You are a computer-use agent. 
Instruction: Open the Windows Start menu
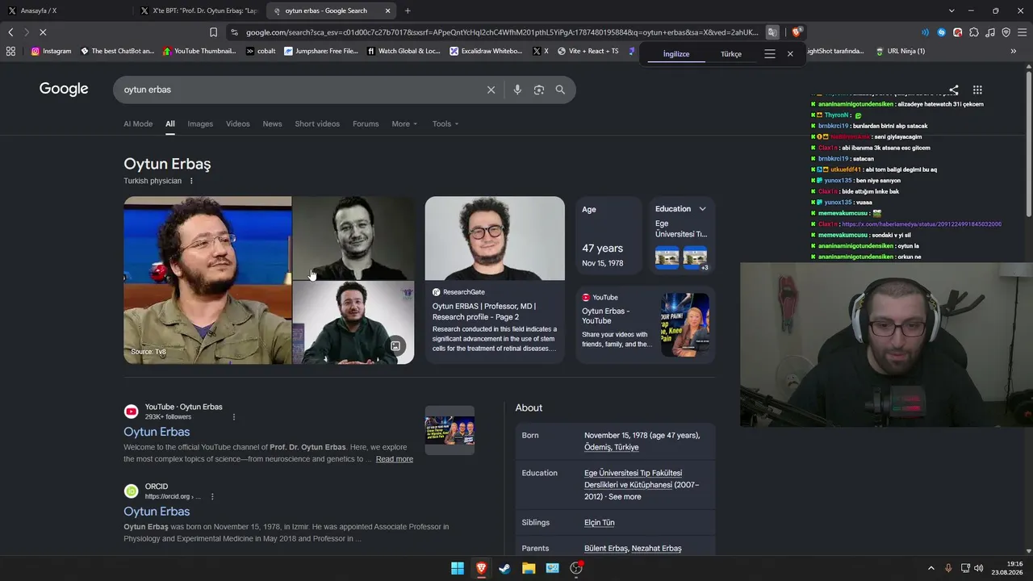pos(458,568)
